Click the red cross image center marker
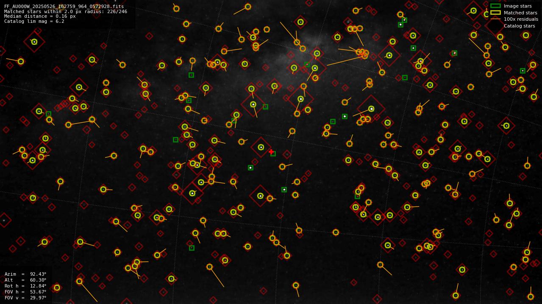Screen dimensions: 542x304 tap(271, 152)
